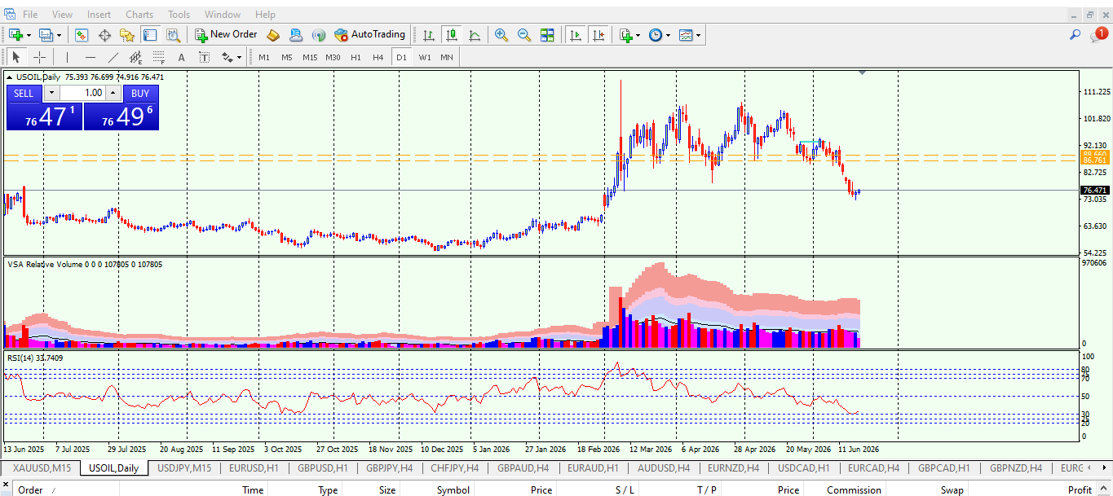This screenshot has height=496, width=1113.
Task: Switch to bar chart icon
Action: pos(429,35)
